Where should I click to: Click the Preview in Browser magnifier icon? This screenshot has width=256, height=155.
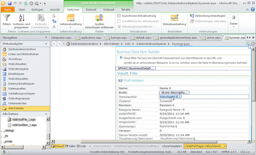[36, 3]
